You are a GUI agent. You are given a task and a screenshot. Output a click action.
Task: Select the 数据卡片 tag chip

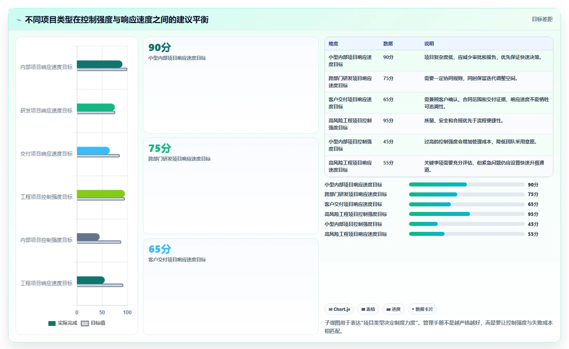422,309
